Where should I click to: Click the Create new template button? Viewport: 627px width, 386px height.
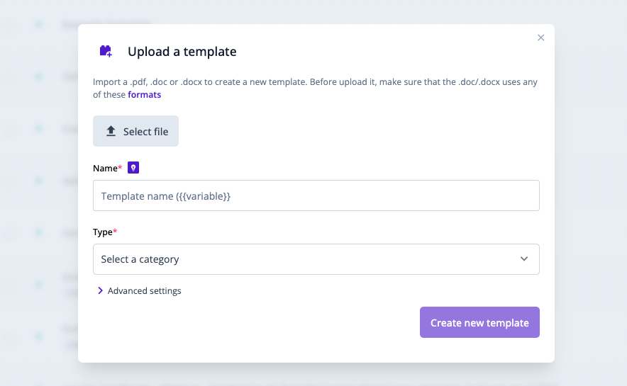tap(479, 322)
